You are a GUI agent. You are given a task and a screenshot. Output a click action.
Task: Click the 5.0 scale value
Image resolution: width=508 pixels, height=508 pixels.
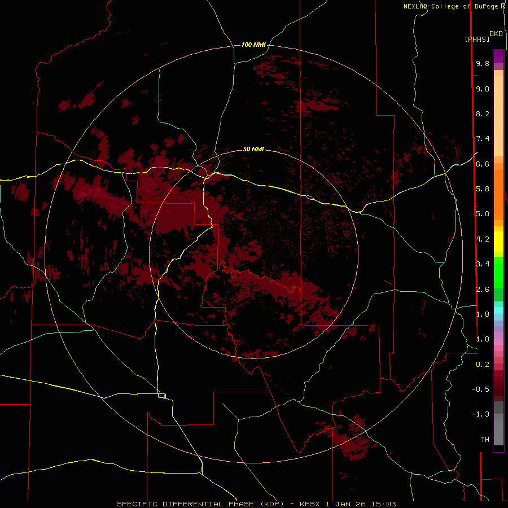pyautogui.click(x=483, y=214)
